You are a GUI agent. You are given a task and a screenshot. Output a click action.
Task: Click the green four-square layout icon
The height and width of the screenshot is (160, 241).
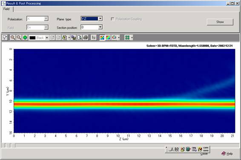click(x=127, y=37)
